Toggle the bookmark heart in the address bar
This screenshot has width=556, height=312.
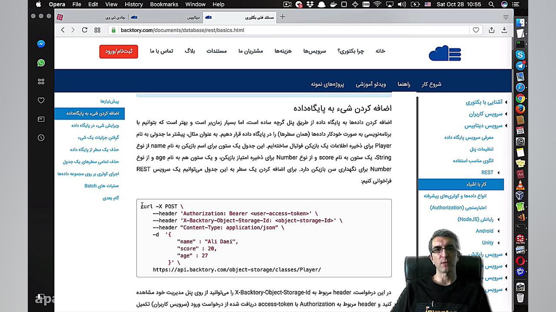(x=476, y=30)
